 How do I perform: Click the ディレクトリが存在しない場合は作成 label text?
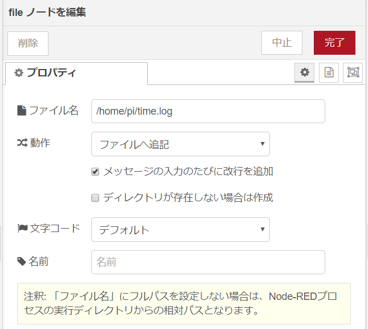tap(188, 197)
